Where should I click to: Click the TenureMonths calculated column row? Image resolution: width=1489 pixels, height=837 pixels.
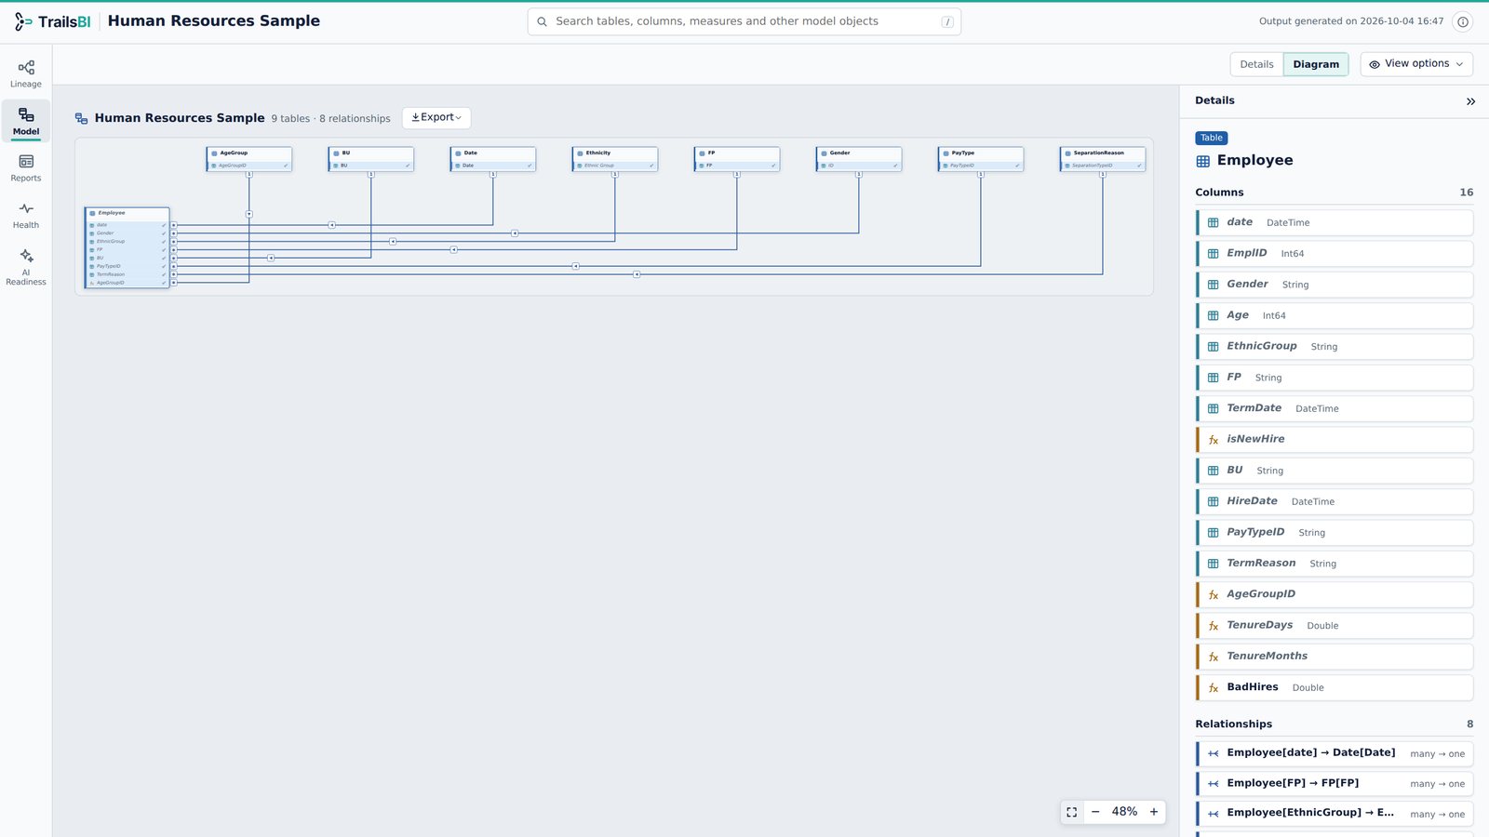(x=1335, y=657)
